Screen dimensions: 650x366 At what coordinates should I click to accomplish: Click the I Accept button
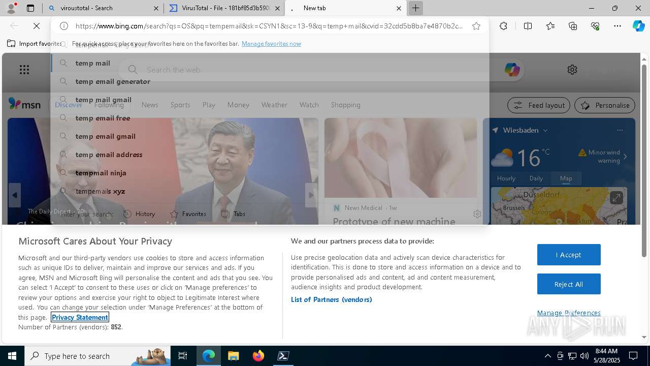[x=569, y=255]
